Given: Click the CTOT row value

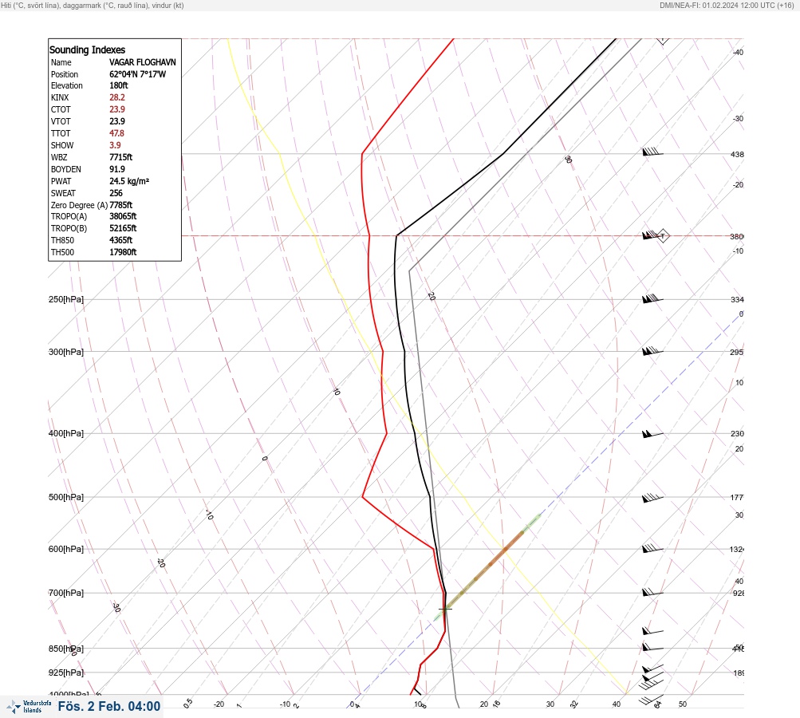Looking at the screenshot, I should (116, 109).
